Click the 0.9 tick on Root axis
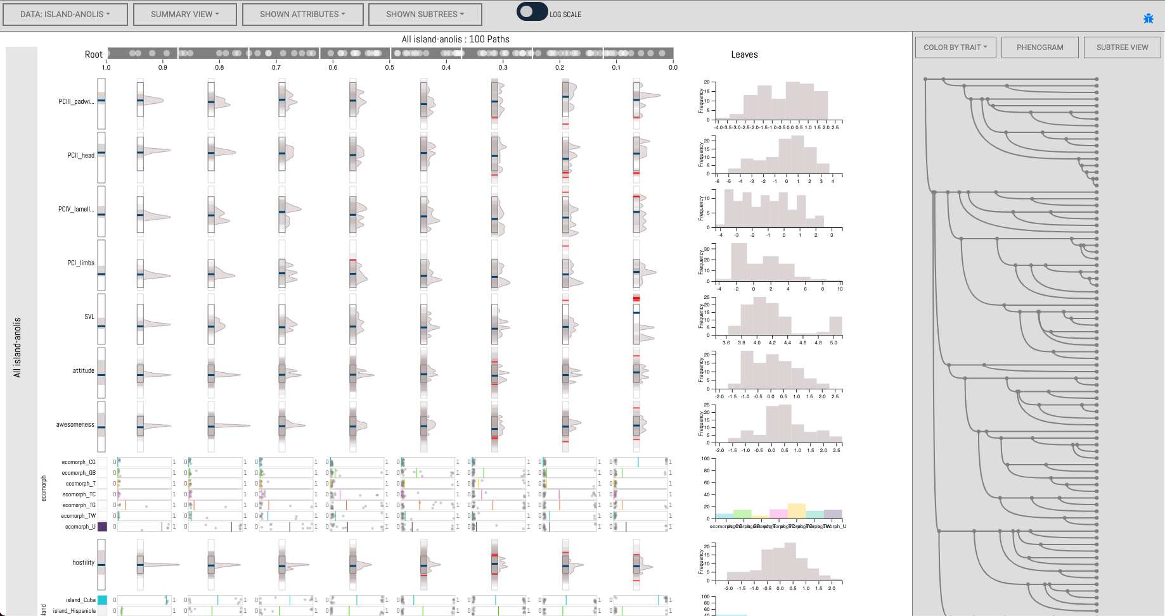The image size is (1165, 616). coord(163,67)
